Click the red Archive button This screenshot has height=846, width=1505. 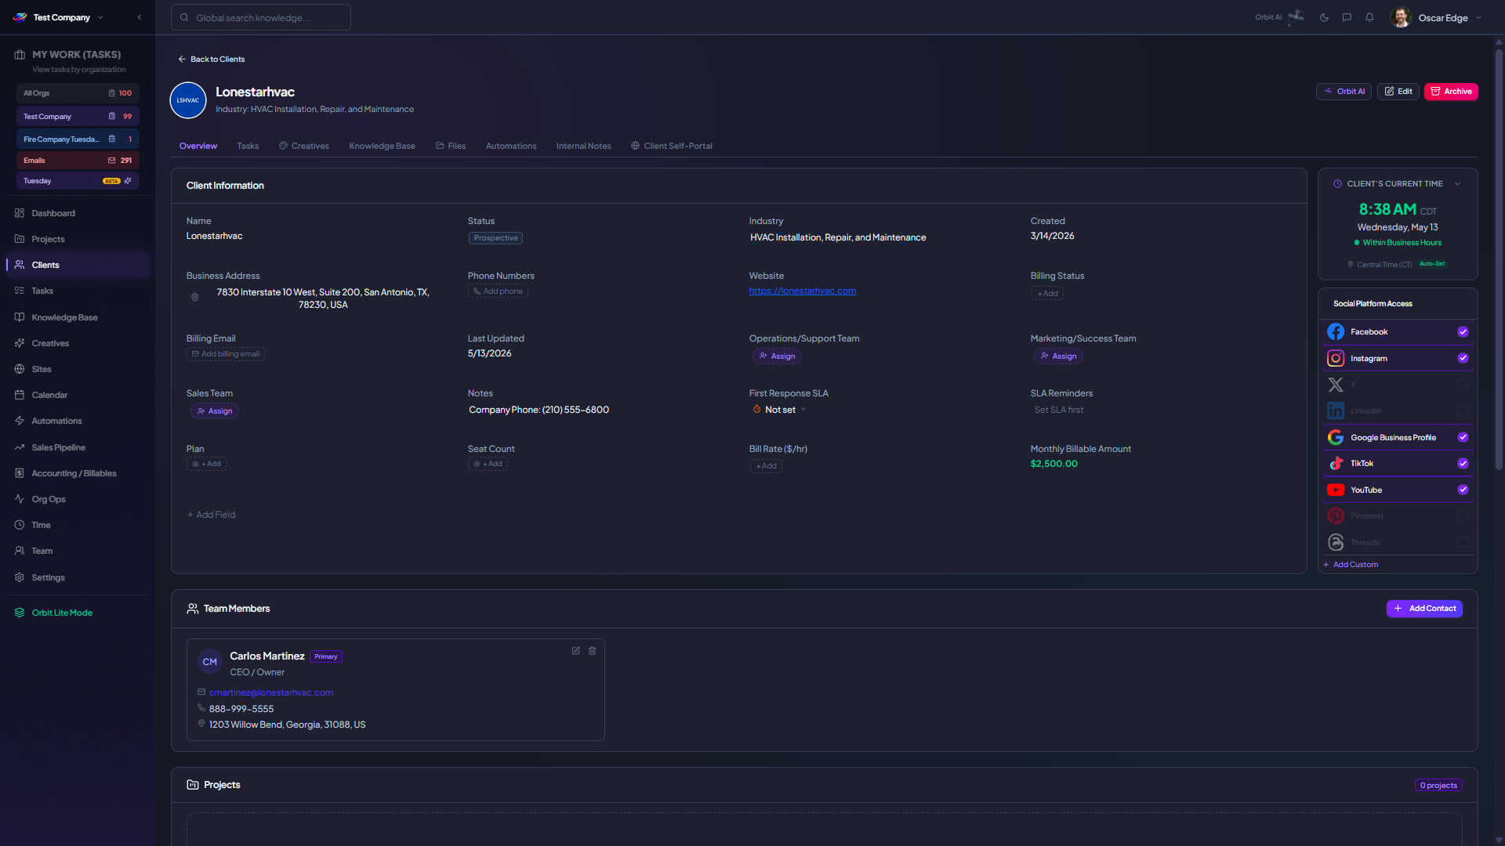pos(1451,92)
